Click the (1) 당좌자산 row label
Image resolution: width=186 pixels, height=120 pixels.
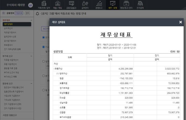tap(62, 74)
